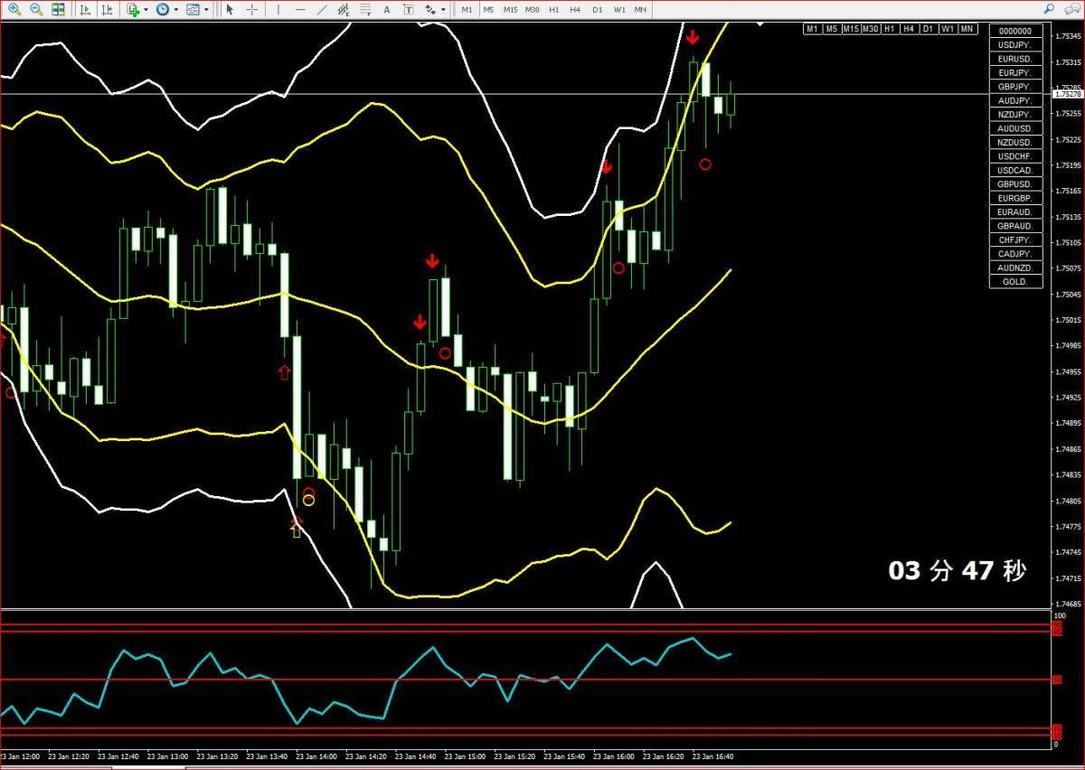This screenshot has height=770, width=1085.
Task: Expand the Indicators list dropdown arrow
Action: [146, 9]
